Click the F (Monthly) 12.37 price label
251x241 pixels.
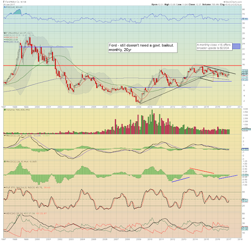coord(16,33)
